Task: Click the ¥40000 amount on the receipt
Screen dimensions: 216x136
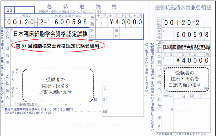Action: pos(192,60)
